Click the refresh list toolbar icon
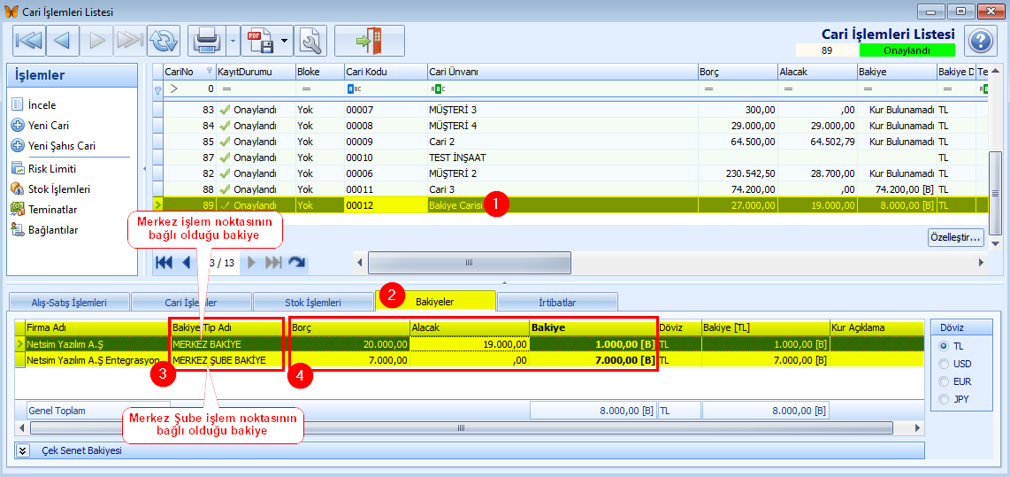The height and width of the screenshot is (477, 1010). coord(164,41)
